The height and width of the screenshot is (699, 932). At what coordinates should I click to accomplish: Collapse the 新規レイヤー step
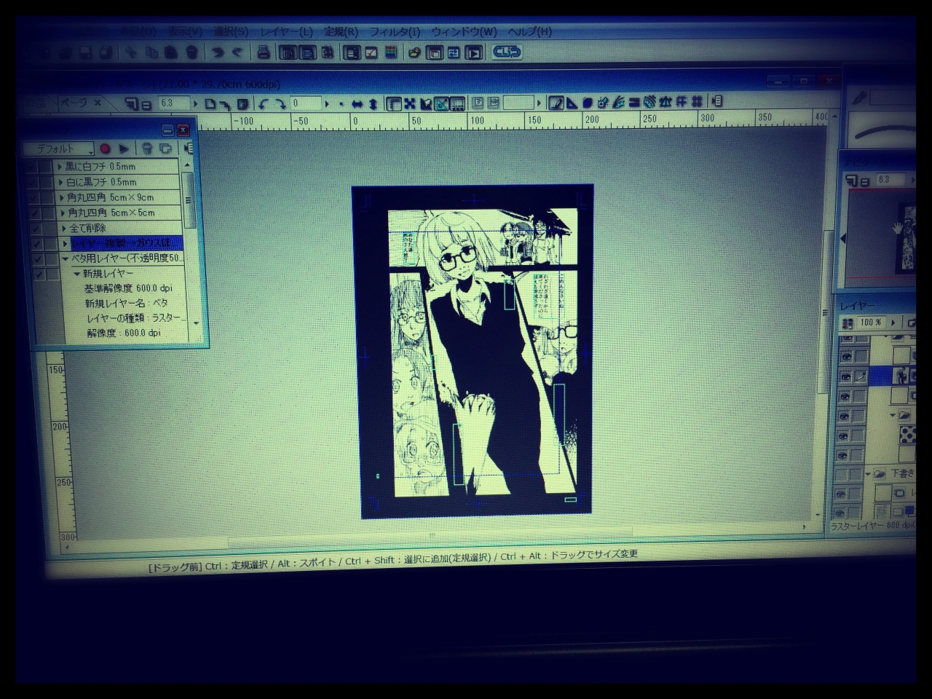tap(77, 274)
